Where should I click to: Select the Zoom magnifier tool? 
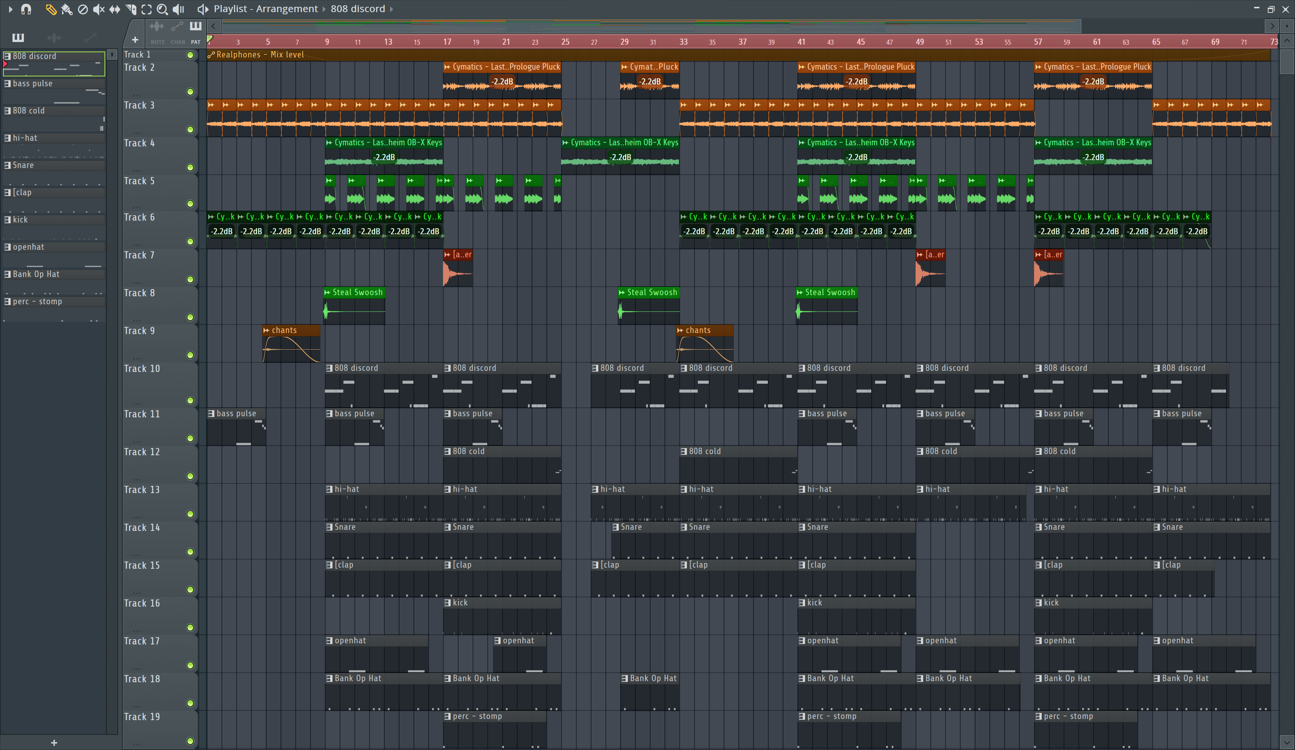(x=162, y=9)
